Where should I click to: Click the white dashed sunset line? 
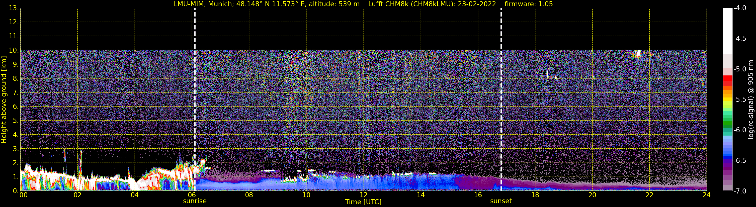pyautogui.click(x=501, y=99)
